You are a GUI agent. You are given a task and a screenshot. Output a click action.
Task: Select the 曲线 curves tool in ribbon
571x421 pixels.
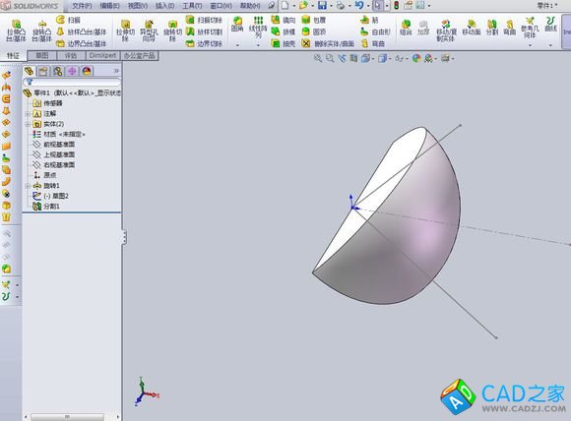(x=550, y=24)
